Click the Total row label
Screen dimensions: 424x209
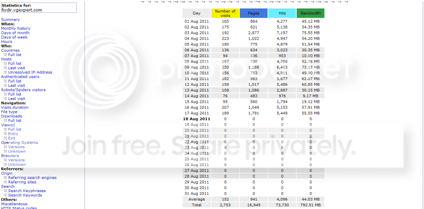pyautogui.click(x=196, y=205)
